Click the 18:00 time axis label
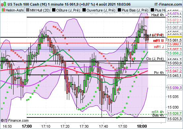Screen dimensions: 183x129 (x=142, y=126)
